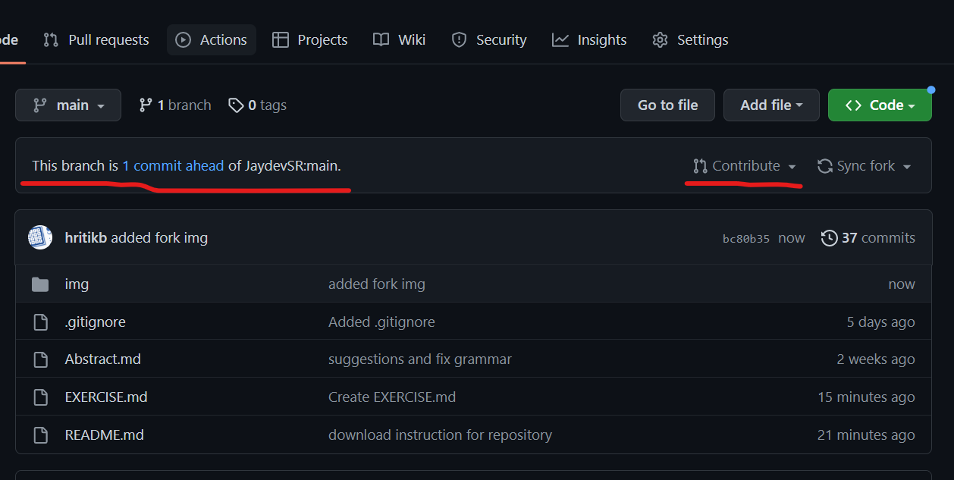Click the '15 minutes ago' timestamp
This screenshot has height=480, width=954.
point(866,397)
